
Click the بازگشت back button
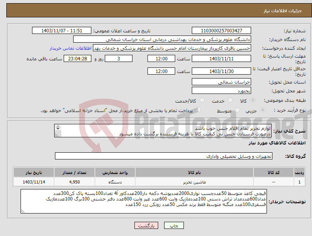146,225
